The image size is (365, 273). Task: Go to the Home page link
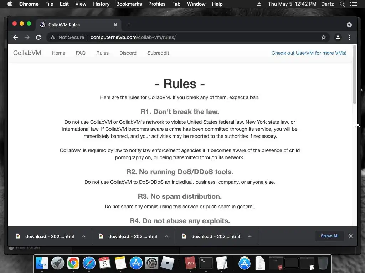click(x=58, y=53)
